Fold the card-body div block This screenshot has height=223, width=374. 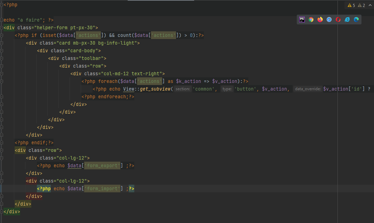coord(2,51)
